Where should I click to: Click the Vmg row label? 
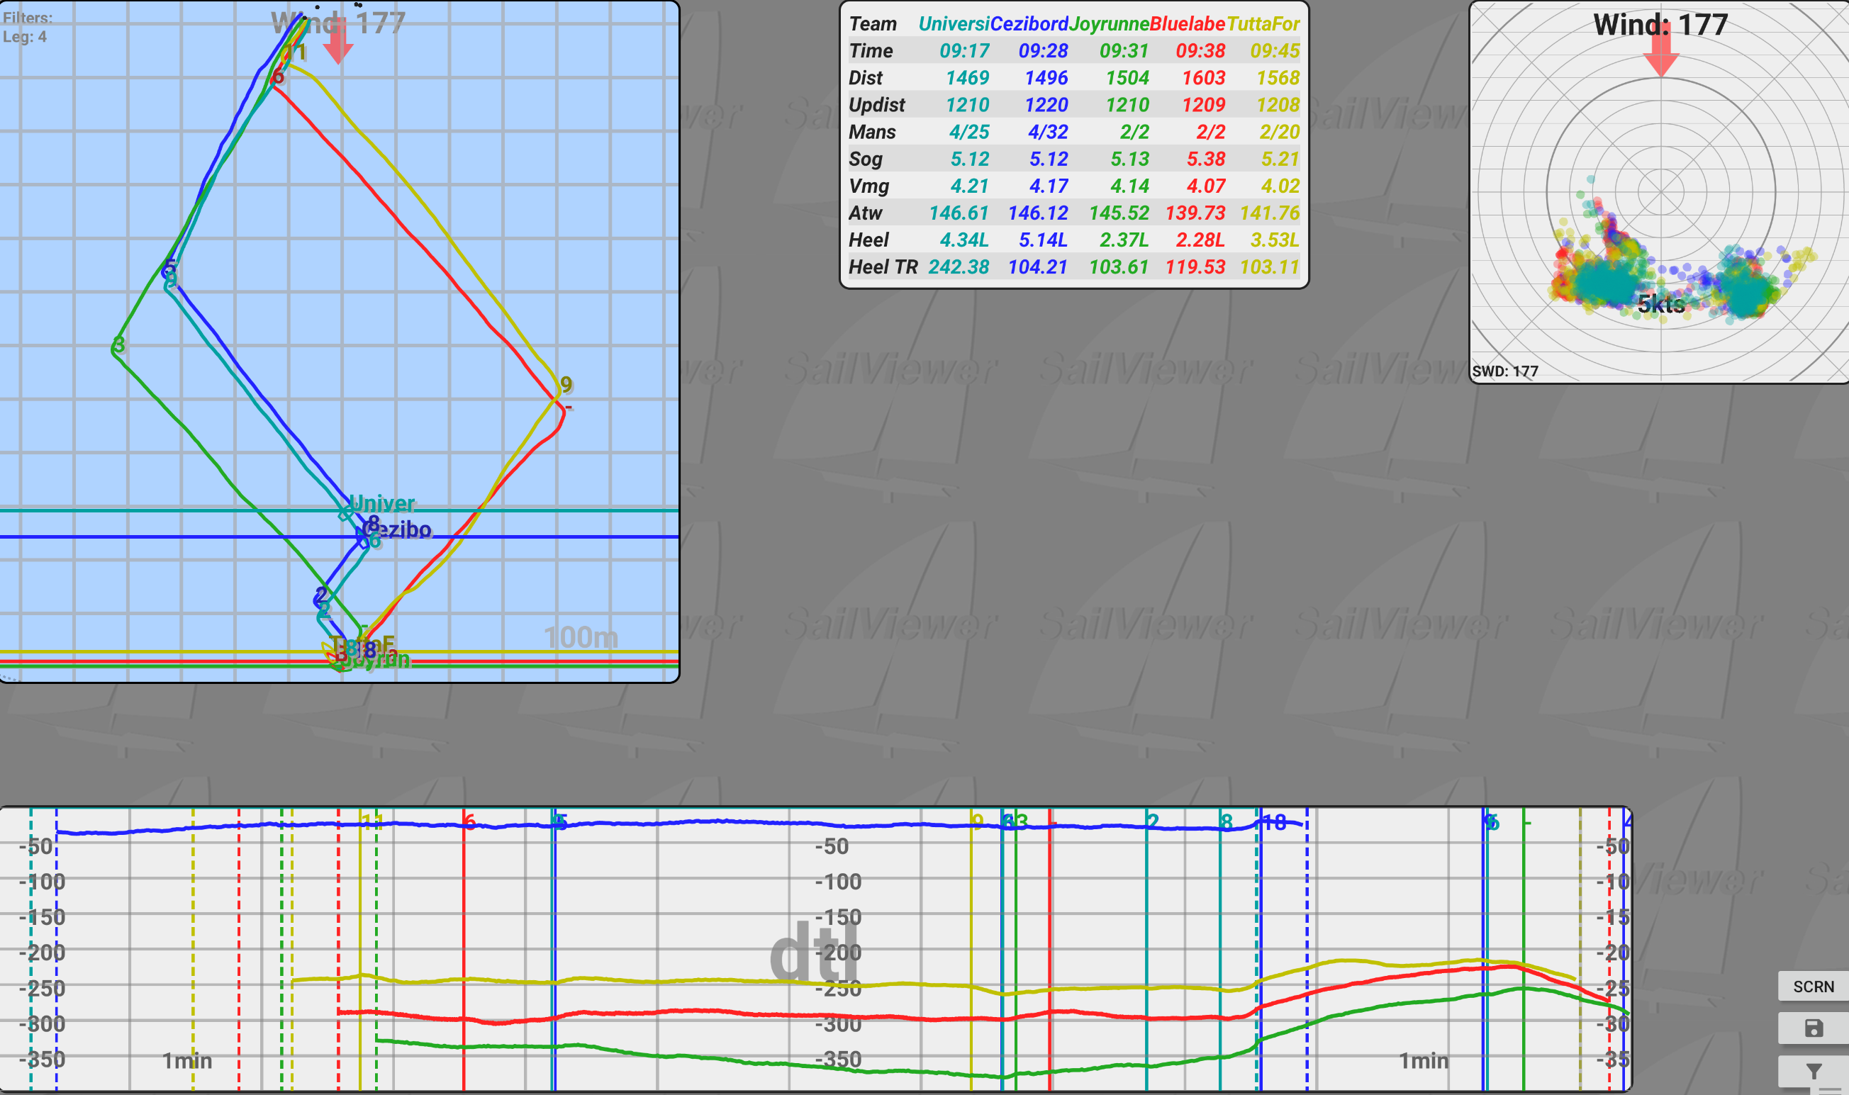(x=868, y=186)
